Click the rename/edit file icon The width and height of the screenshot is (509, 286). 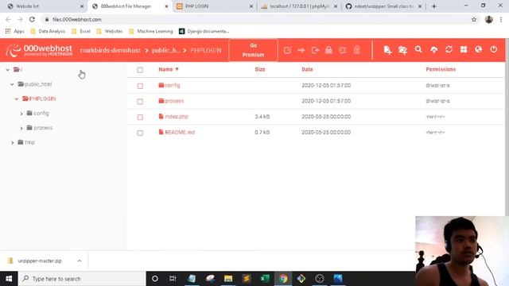click(287, 50)
